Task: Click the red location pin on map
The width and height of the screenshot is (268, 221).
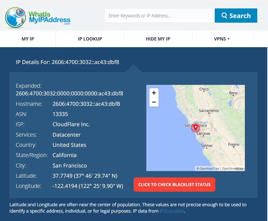Action: pyautogui.click(x=195, y=127)
